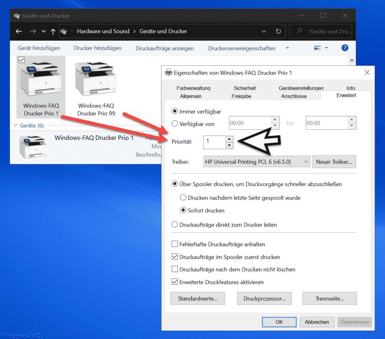
Task: Increase the end time with up arrow
Action: click(352, 119)
